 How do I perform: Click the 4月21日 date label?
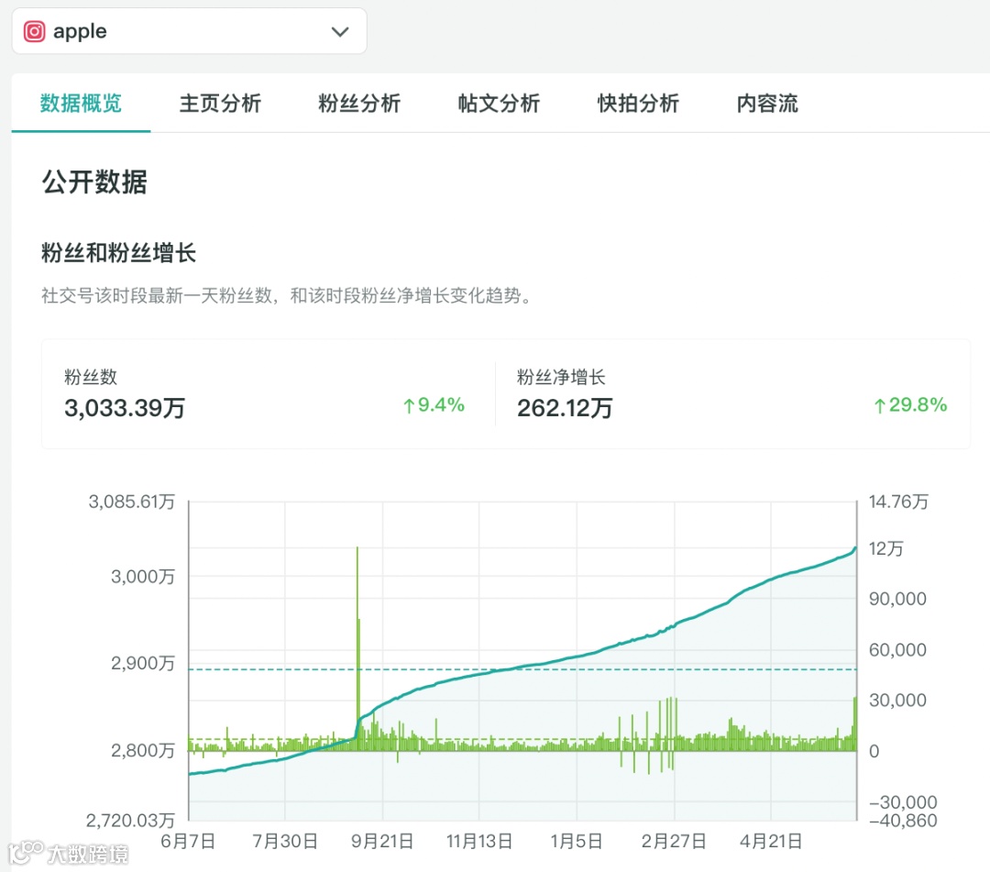771,841
